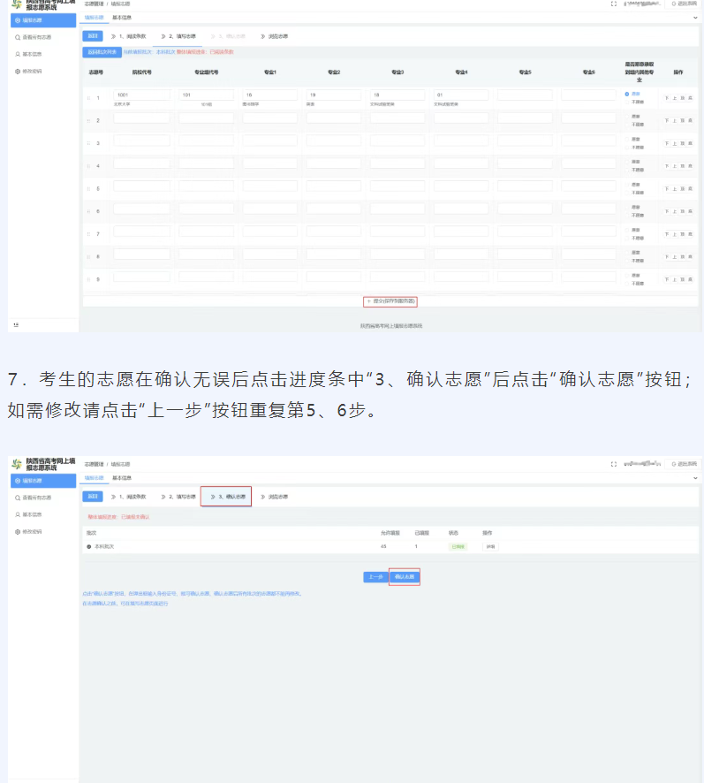Go to step 3、确认志愿 in lower progress bar
704x783 pixels.
[x=226, y=497]
